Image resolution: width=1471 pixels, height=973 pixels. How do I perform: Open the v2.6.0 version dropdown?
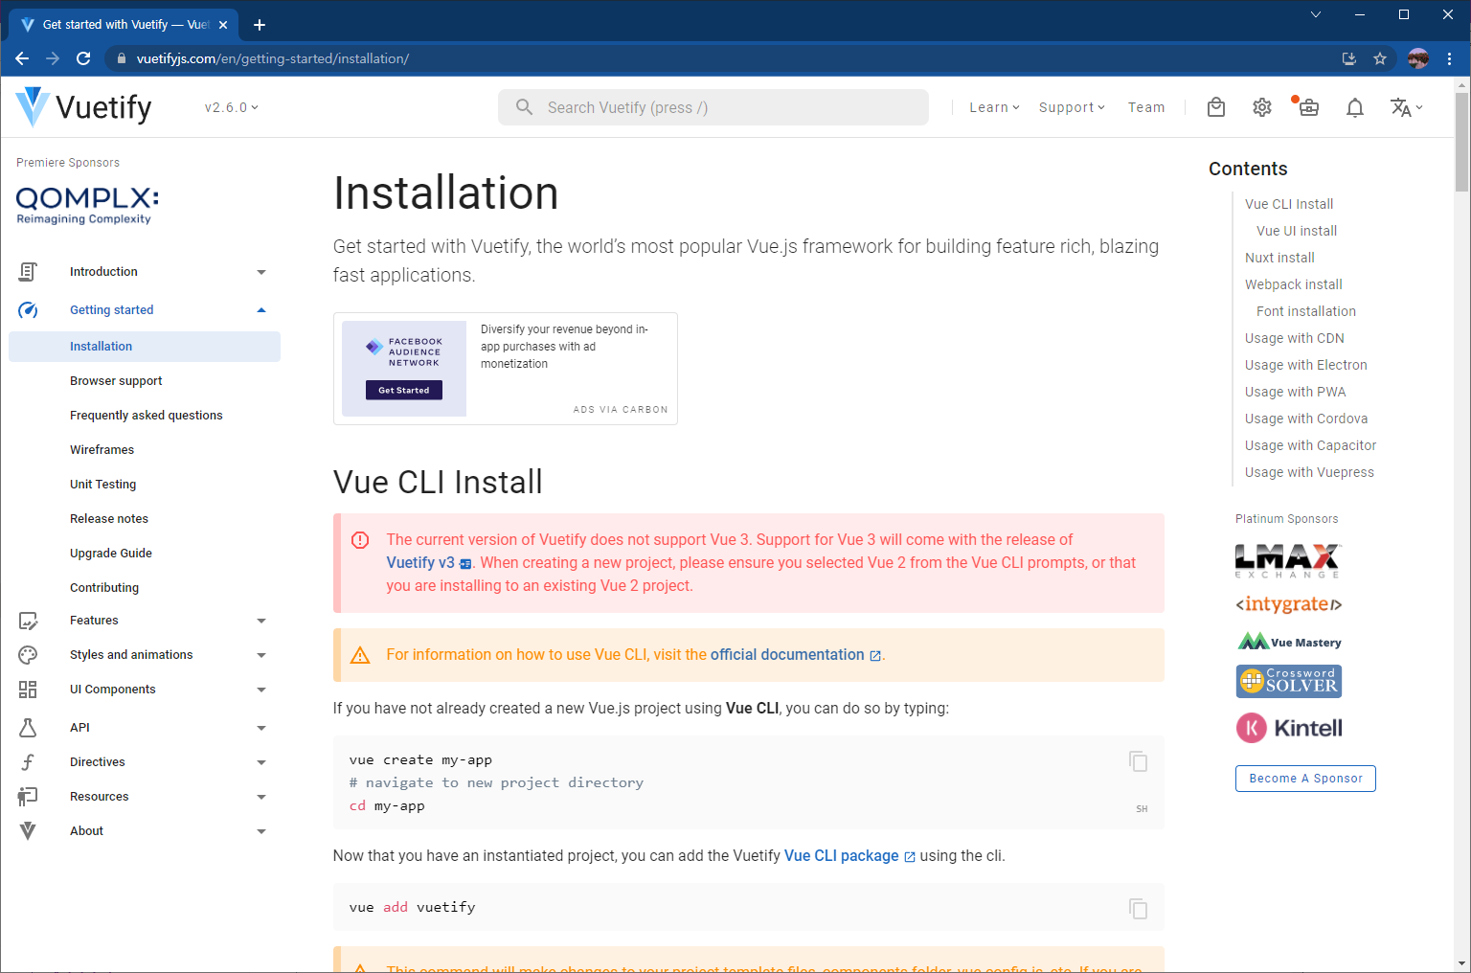click(231, 107)
